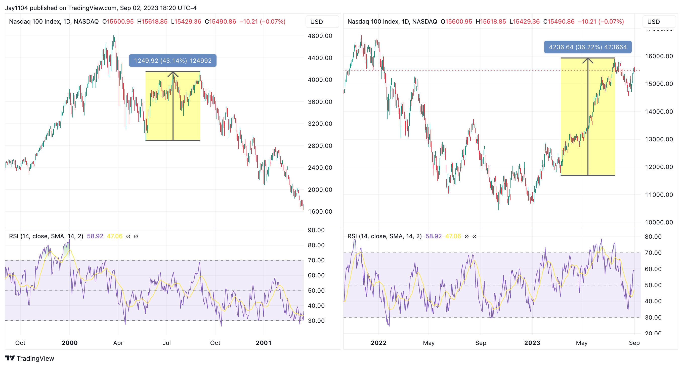Image resolution: width=683 pixels, height=367 pixels.
Task: Click the TradingView logo icon at bottom left
Action: [x=10, y=358]
